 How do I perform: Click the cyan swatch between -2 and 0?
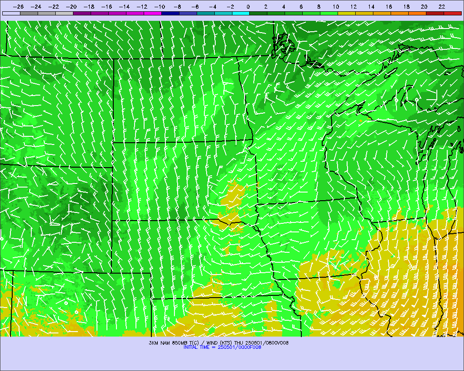tap(241, 13)
